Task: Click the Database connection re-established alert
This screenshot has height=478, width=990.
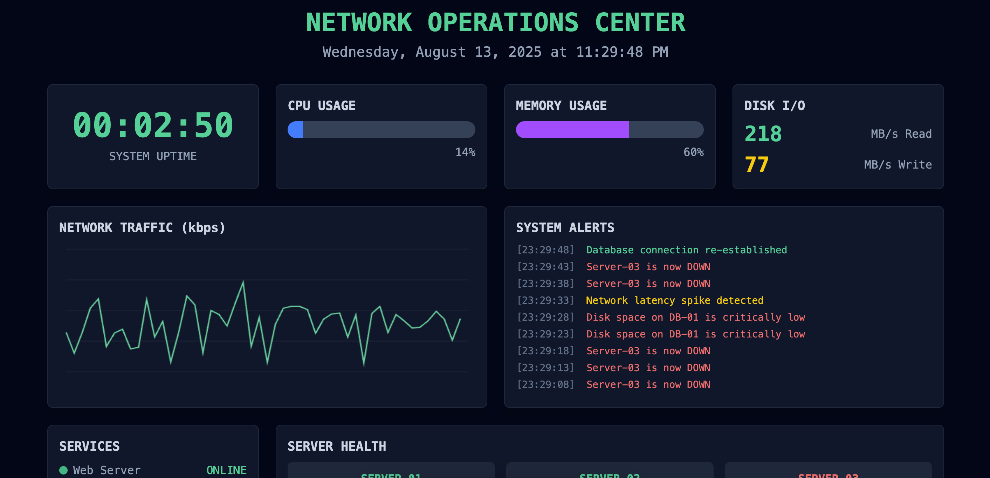Action: (x=686, y=250)
